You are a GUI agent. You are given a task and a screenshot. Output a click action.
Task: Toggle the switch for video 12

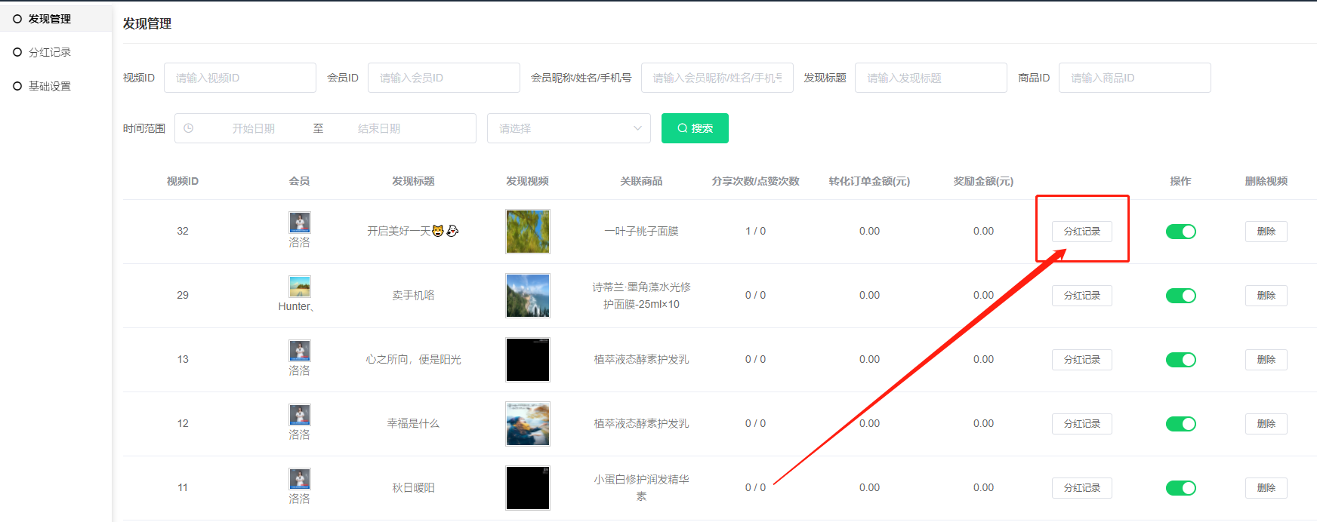(x=1181, y=424)
